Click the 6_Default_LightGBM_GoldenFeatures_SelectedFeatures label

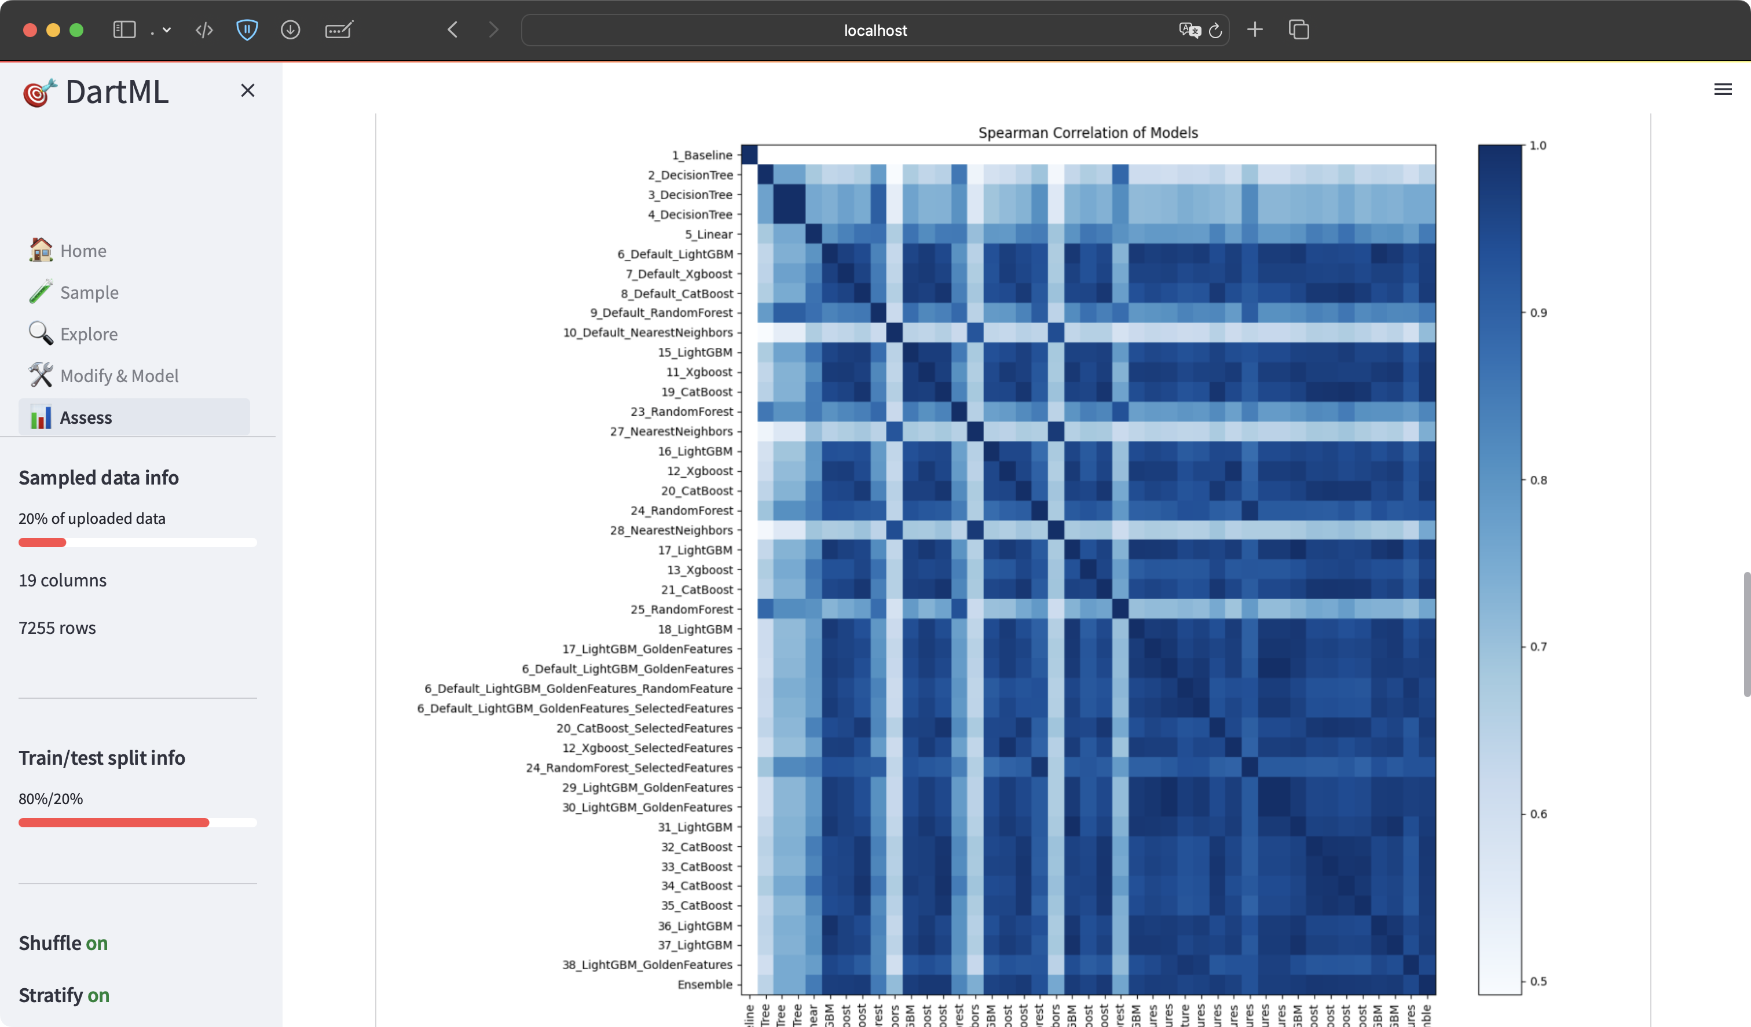(x=576, y=708)
